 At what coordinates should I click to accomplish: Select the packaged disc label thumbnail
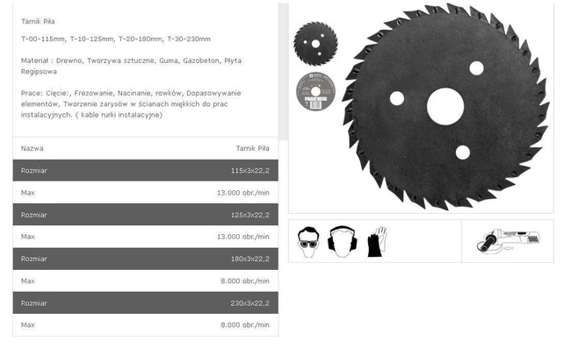point(315,91)
